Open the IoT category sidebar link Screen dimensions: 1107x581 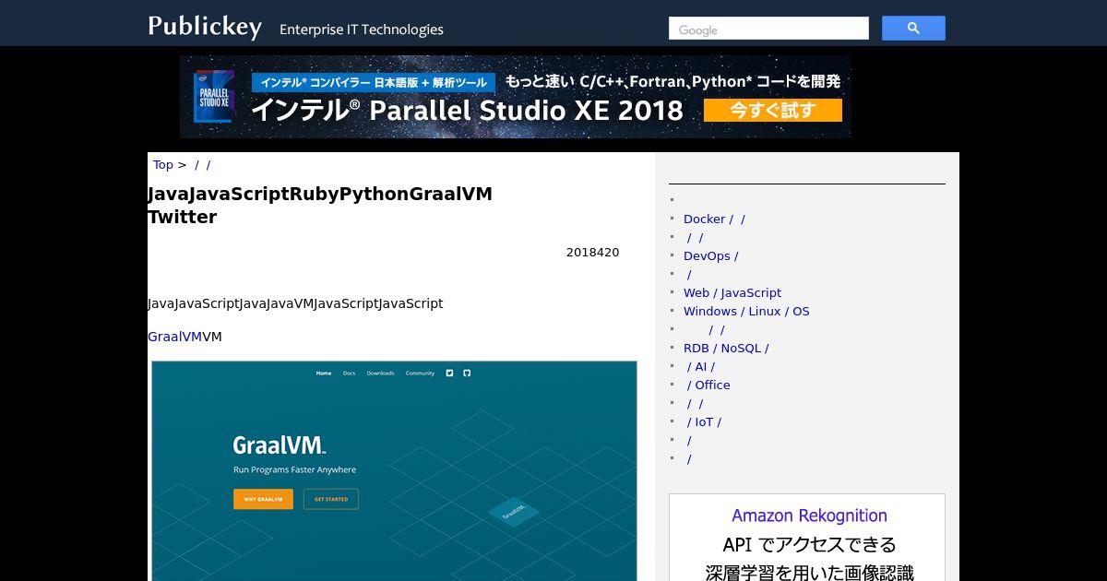click(704, 421)
